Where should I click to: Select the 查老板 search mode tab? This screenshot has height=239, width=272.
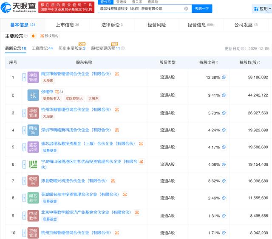pyautogui.click(x=122, y=2)
